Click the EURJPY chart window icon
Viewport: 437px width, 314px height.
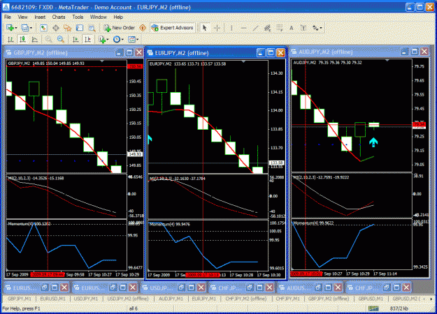pyautogui.click(x=150, y=53)
